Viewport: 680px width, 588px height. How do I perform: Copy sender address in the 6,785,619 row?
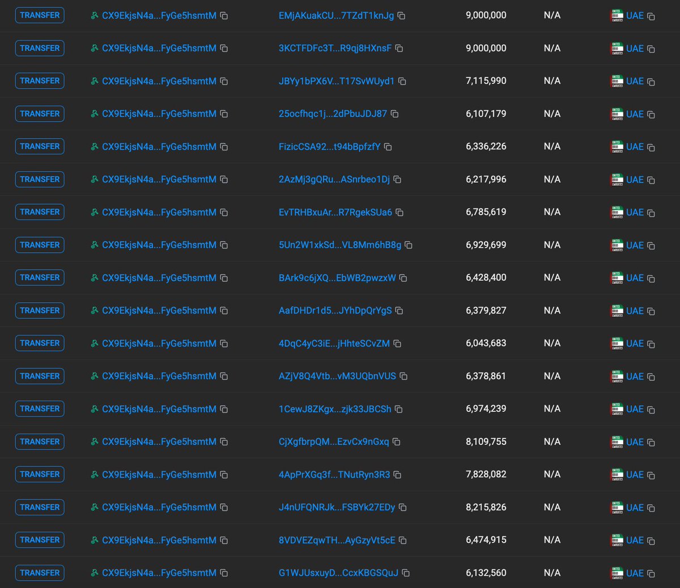[x=224, y=213]
